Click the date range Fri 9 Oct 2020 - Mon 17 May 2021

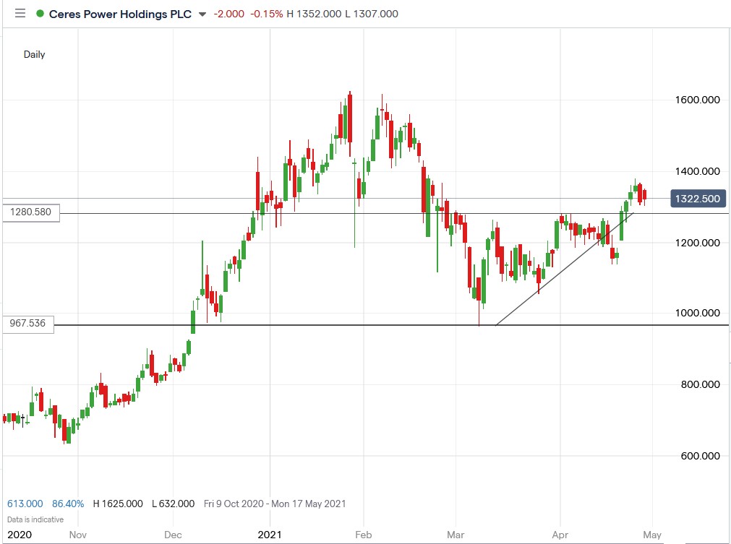click(275, 504)
